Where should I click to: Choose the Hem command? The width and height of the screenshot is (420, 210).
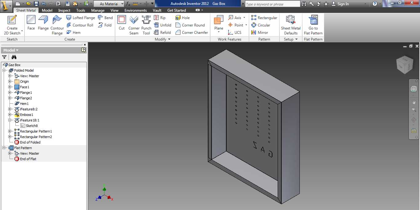73,33
